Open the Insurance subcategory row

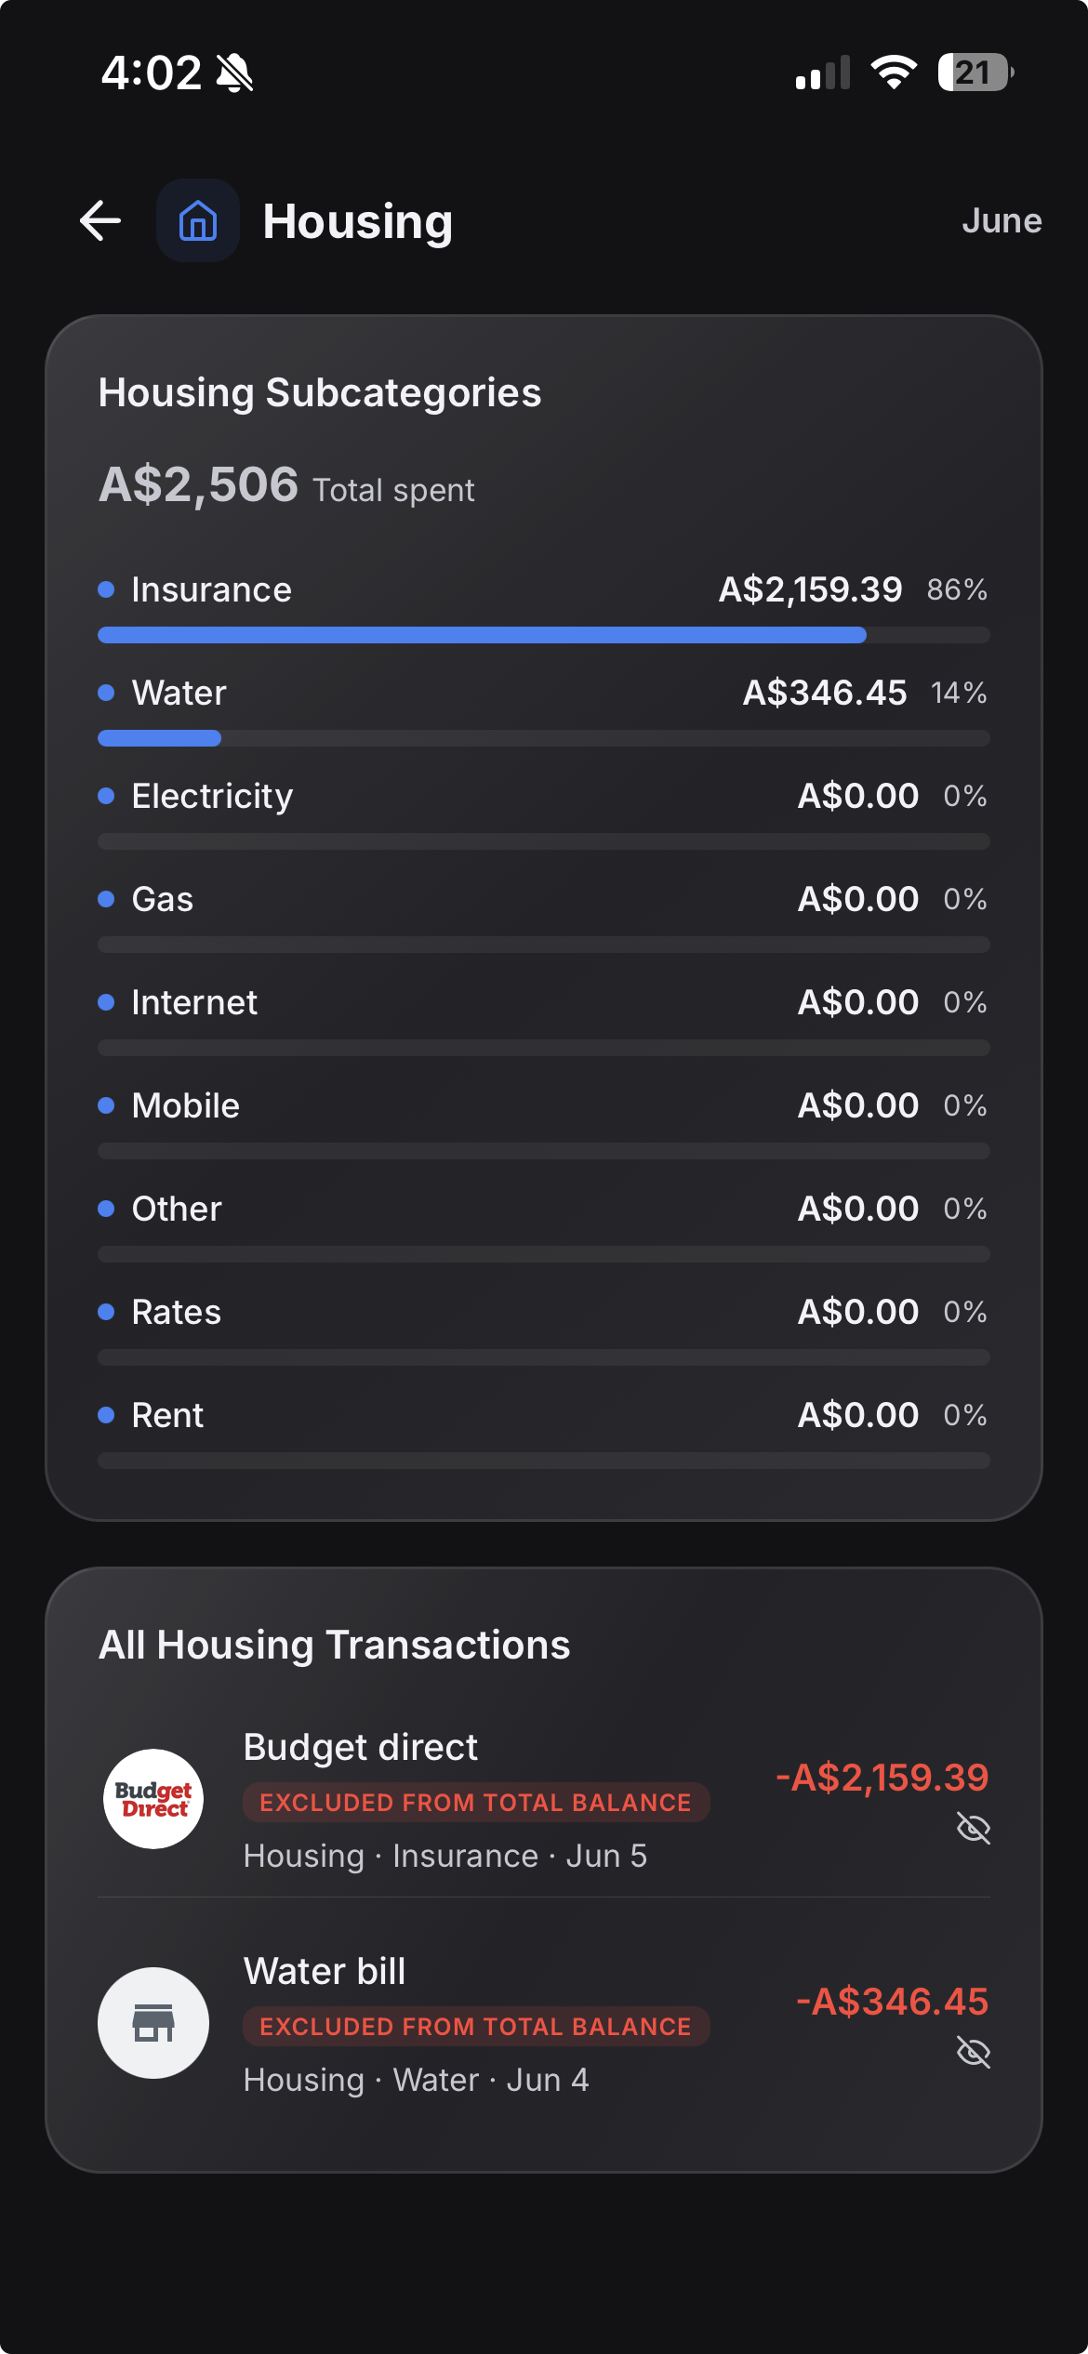click(x=544, y=606)
